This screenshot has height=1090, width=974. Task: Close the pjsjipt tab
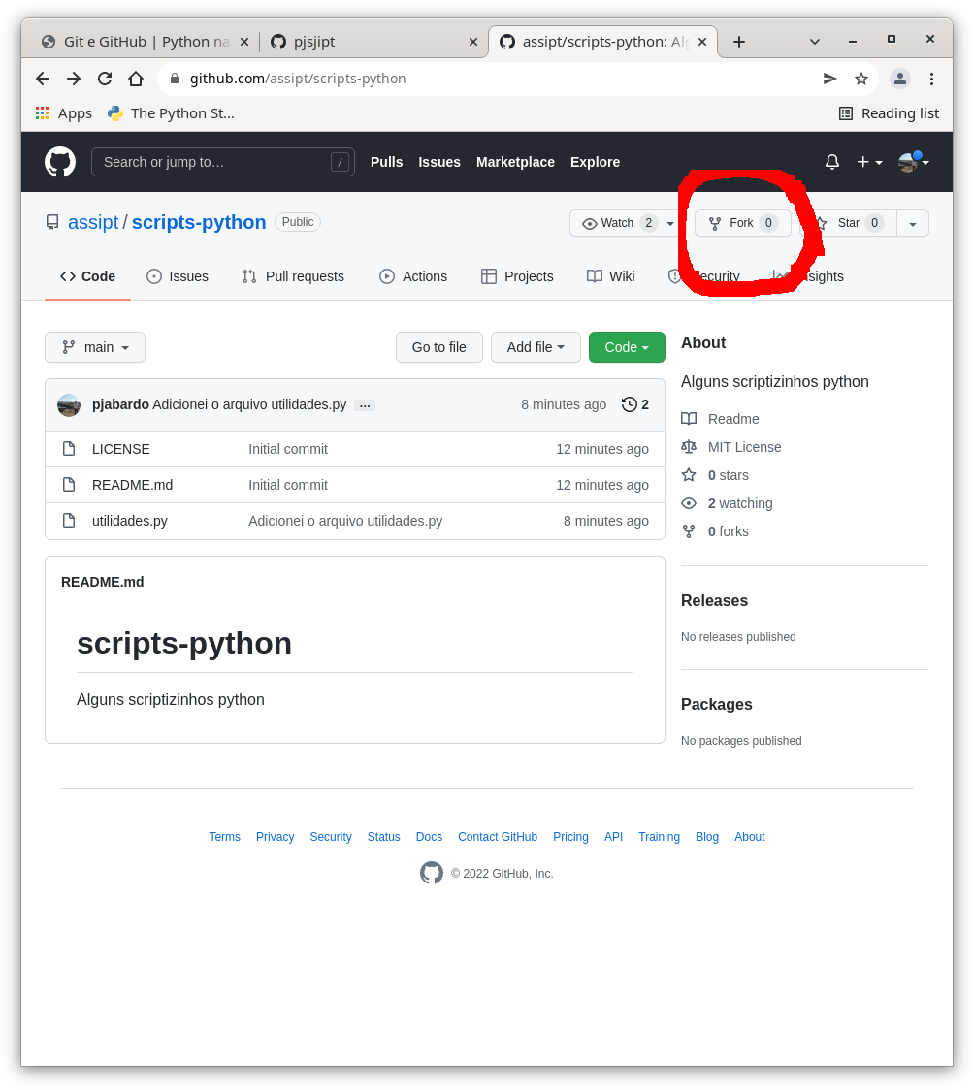pyautogui.click(x=473, y=42)
